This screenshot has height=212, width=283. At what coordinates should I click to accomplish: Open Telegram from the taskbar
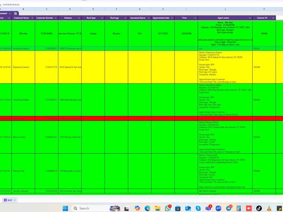point(228,208)
